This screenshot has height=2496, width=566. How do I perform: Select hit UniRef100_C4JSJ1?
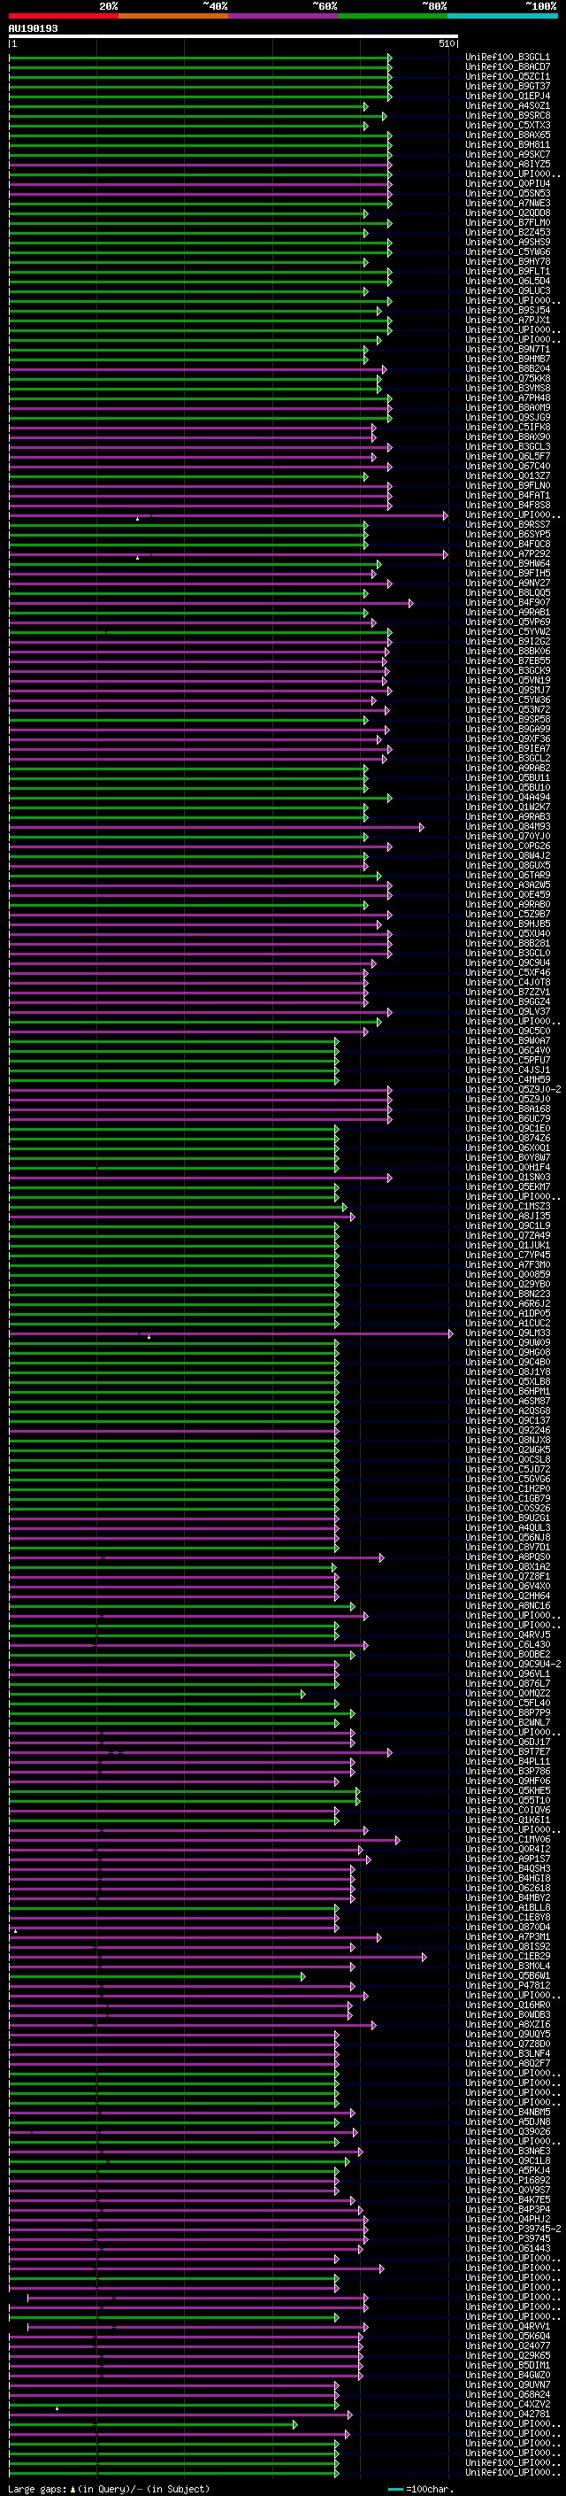[x=508, y=1070]
